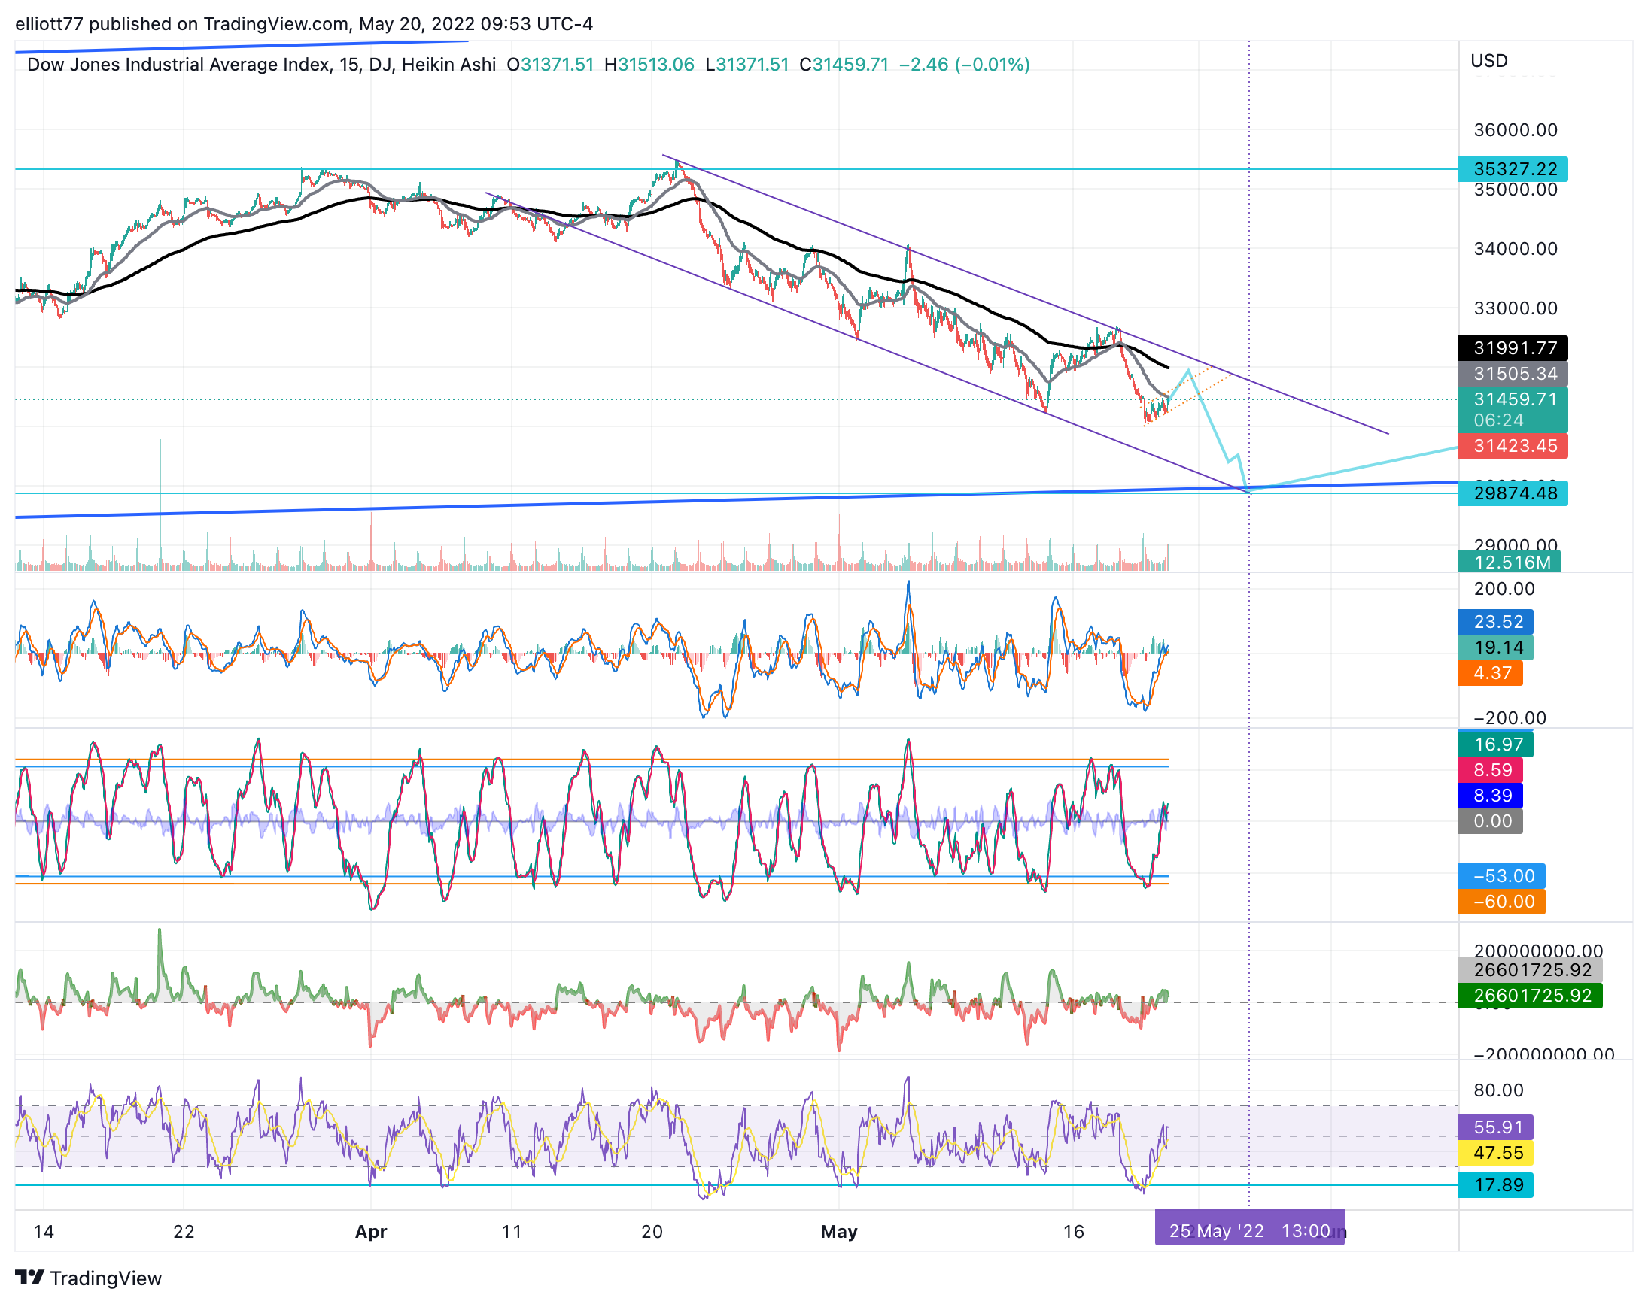The image size is (1648, 1304).
Task: Click the 200.00 indicator axis label
Action: [1504, 589]
